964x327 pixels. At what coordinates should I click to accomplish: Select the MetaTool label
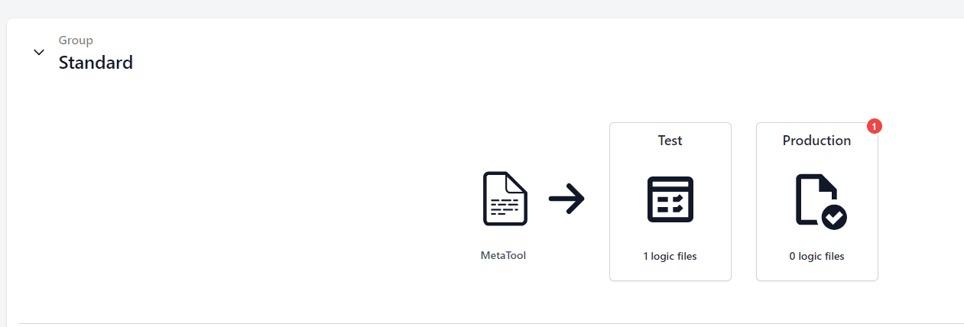click(x=503, y=255)
